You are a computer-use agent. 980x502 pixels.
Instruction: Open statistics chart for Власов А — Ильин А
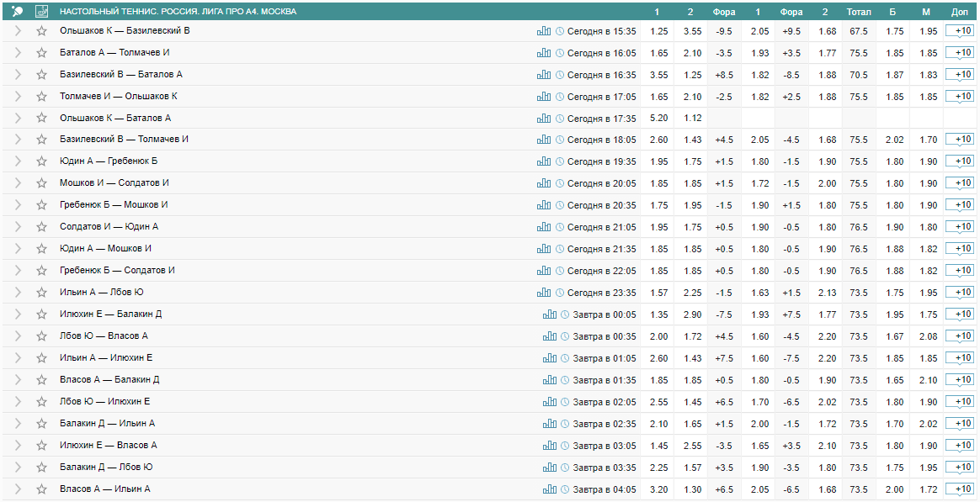(x=550, y=489)
